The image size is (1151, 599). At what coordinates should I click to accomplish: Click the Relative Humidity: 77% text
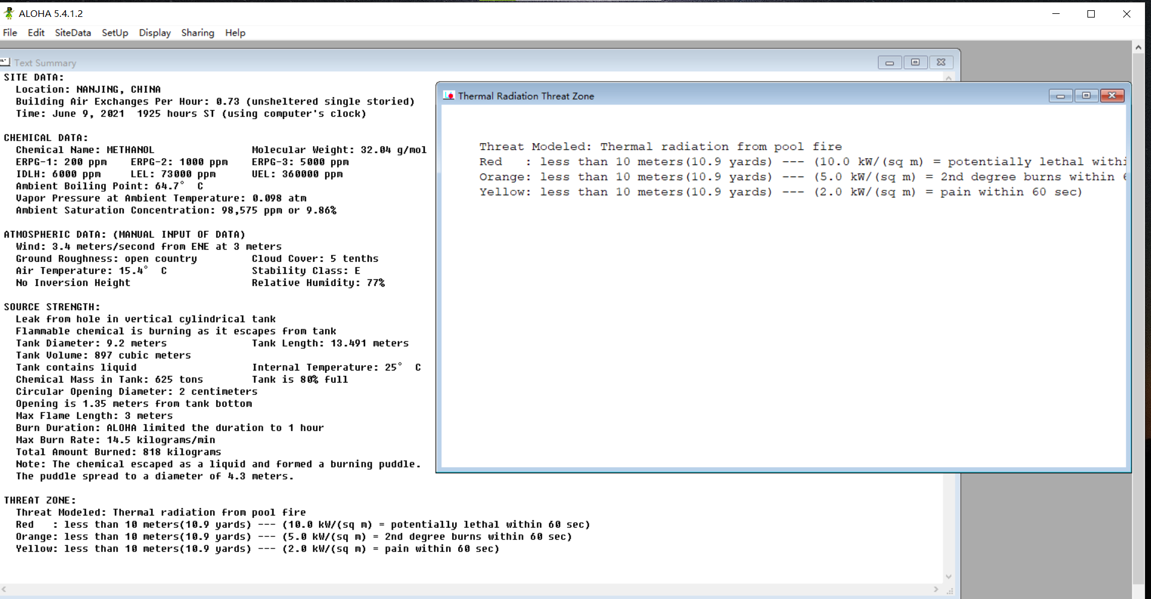coord(318,283)
